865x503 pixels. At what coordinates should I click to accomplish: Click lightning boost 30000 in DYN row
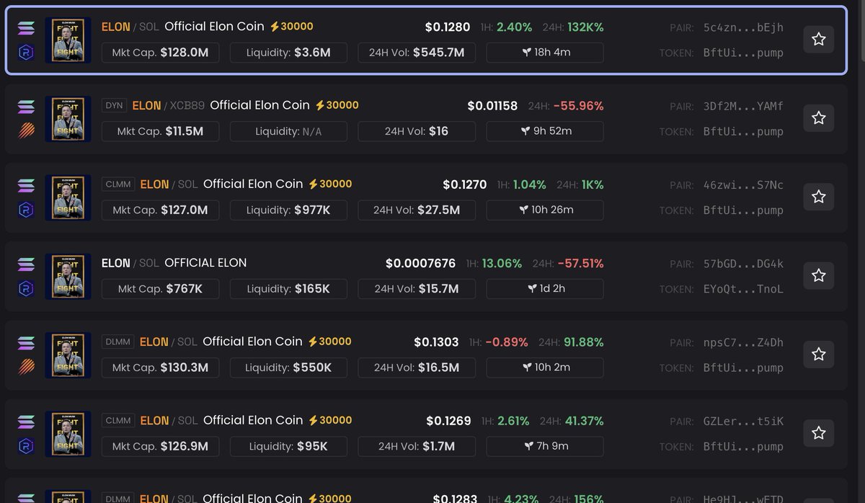point(337,105)
